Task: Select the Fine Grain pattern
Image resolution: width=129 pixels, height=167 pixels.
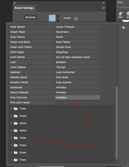Action: coord(78,77)
